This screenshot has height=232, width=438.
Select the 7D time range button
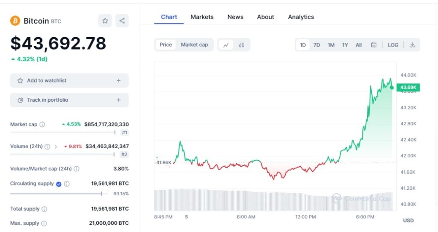(317, 45)
